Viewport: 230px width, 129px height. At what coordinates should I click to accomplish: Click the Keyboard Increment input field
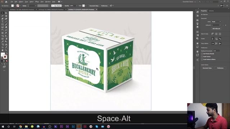coord(216,51)
